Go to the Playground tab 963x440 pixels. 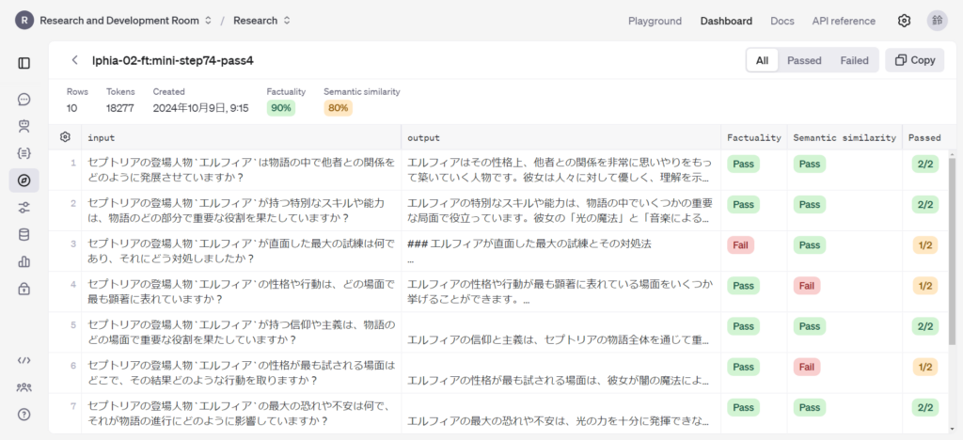coord(655,21)
